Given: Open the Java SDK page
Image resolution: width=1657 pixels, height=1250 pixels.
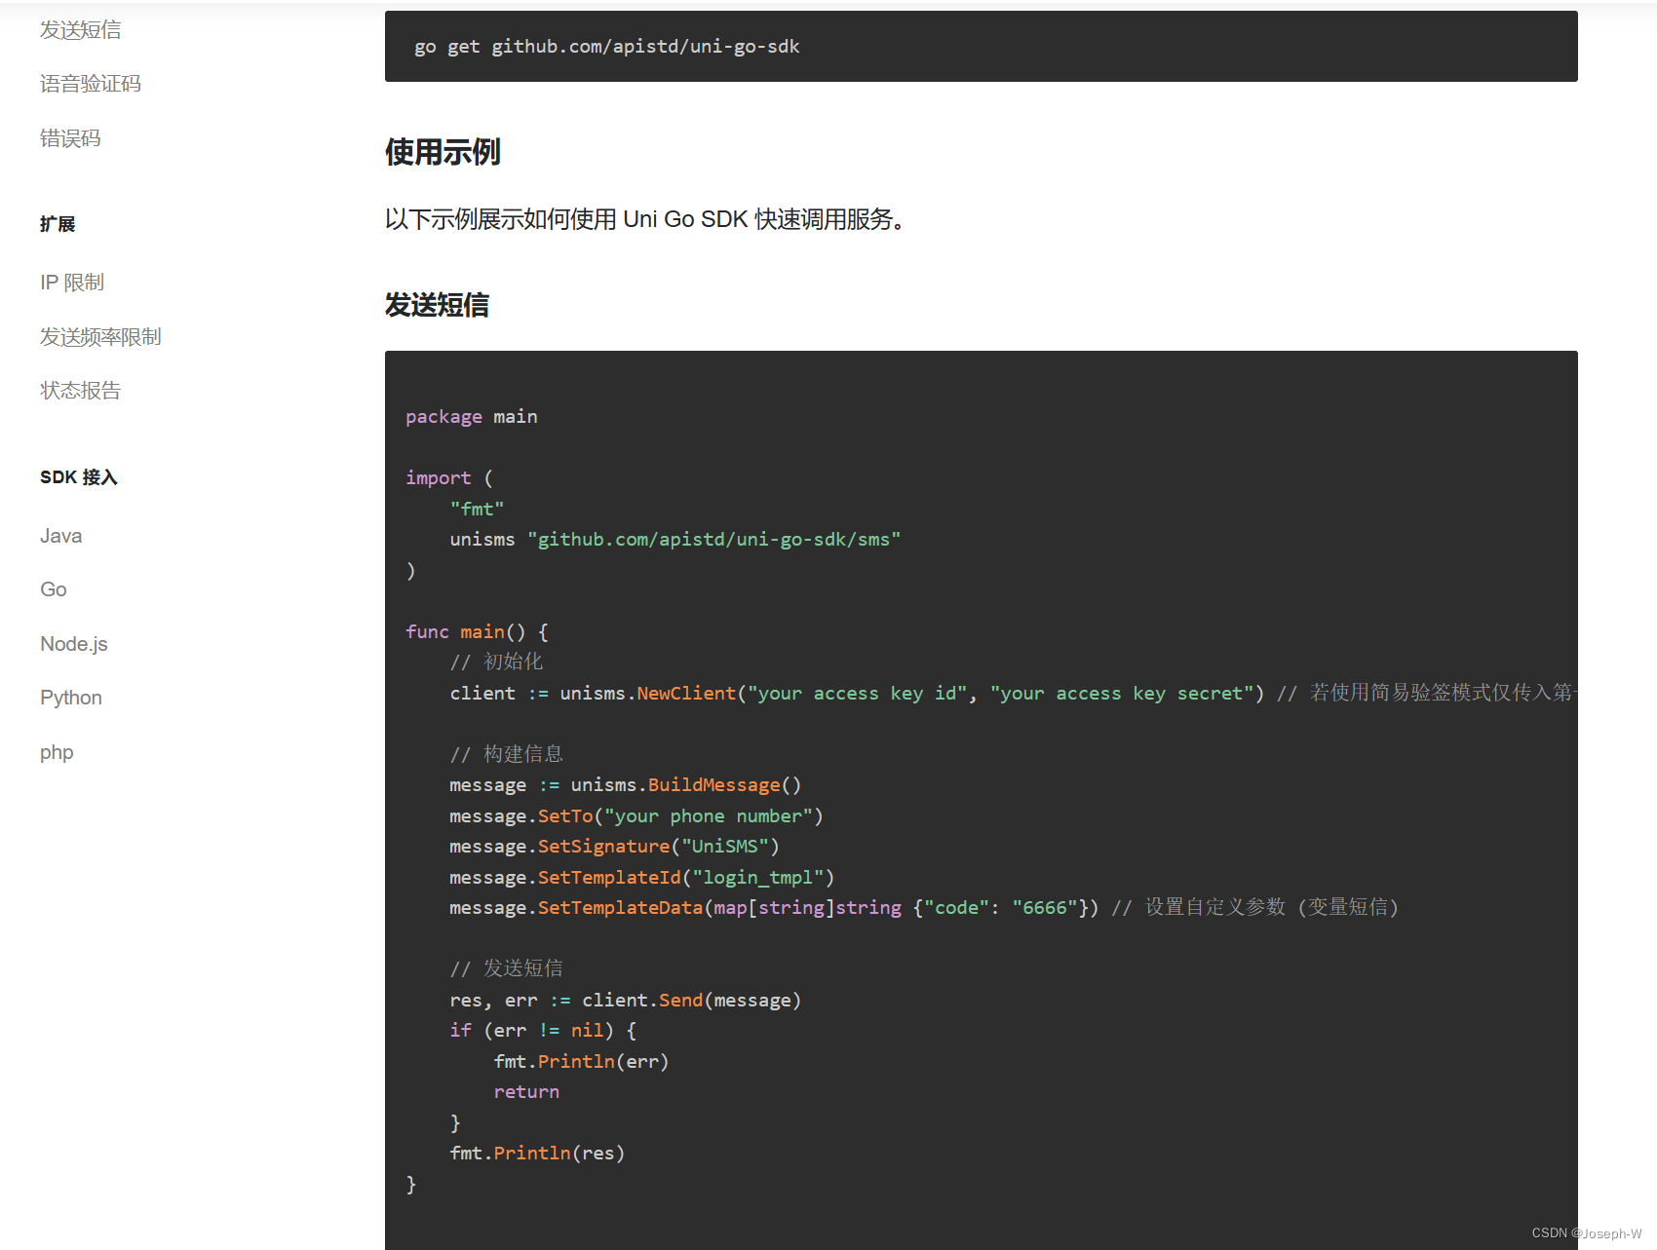Looking at the screenshot, I should [61, 536].
